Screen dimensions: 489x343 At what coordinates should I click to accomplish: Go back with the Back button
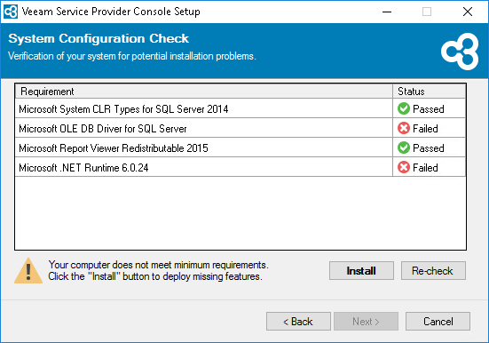(298, 321)
